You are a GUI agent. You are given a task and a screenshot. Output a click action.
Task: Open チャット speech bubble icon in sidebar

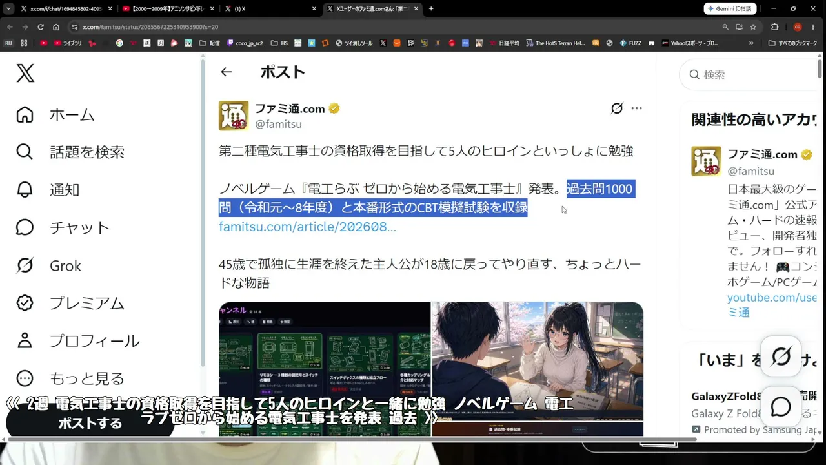25,227
